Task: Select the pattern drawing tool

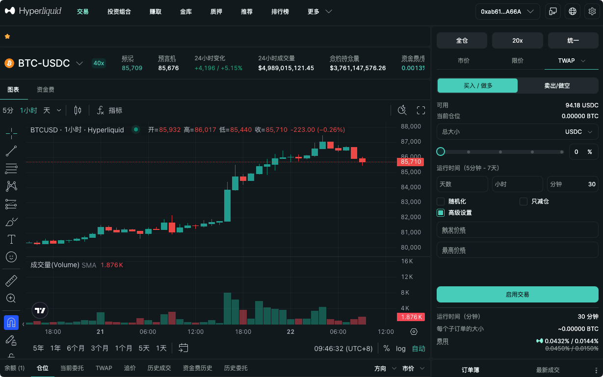Action: (x=11, y=186)
